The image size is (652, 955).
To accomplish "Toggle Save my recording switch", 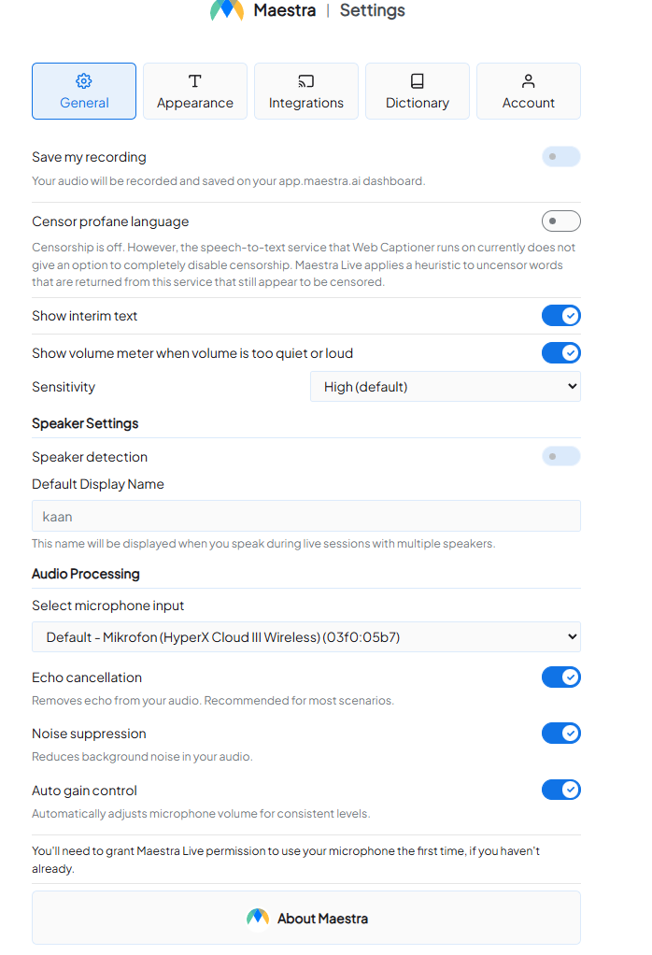I will (560, 157).
